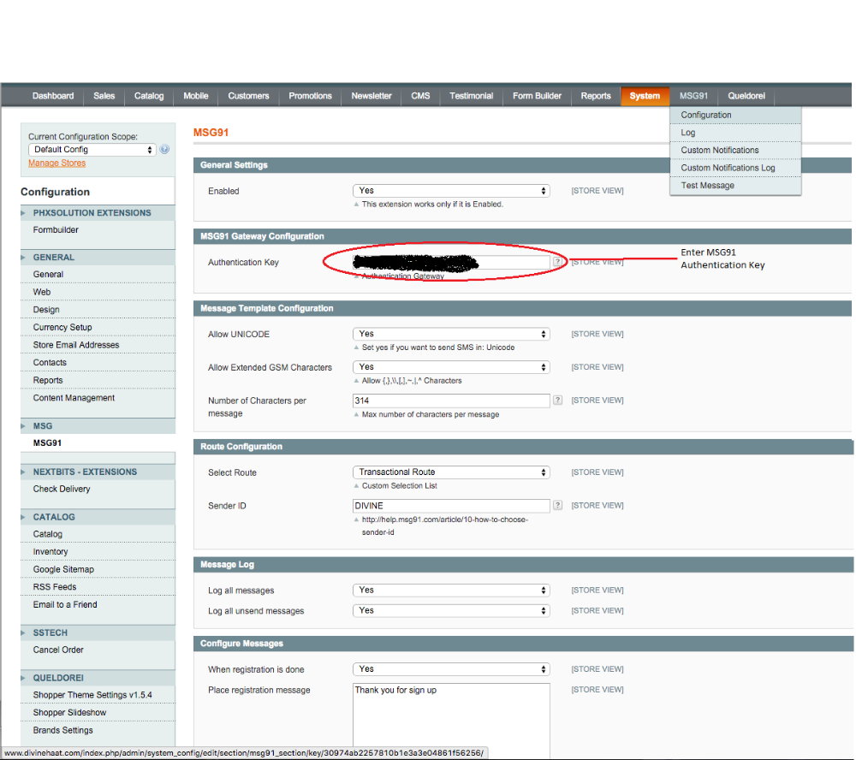Image resolution: width=856 pixels, height=760 pixels.
Task: Choose Configuration in MSG91 dropdown menu
Action: point(735,116)
